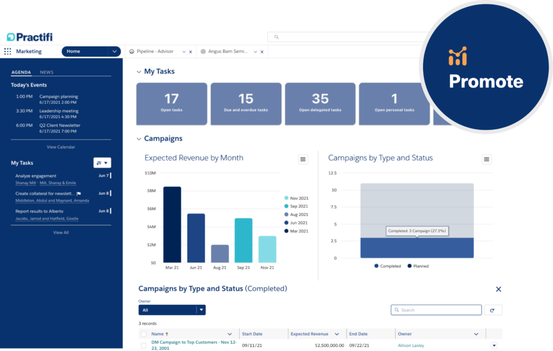
Task: Click the Expected Revenue chart menu icon
Action: coord(303,159)
